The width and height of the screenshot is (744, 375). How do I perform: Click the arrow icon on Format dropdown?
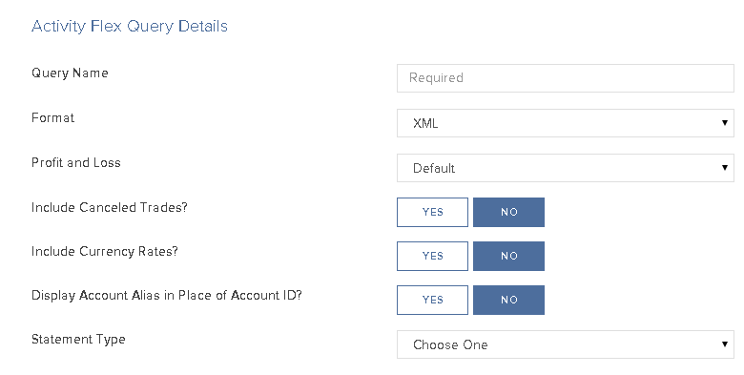coord(725,123)
